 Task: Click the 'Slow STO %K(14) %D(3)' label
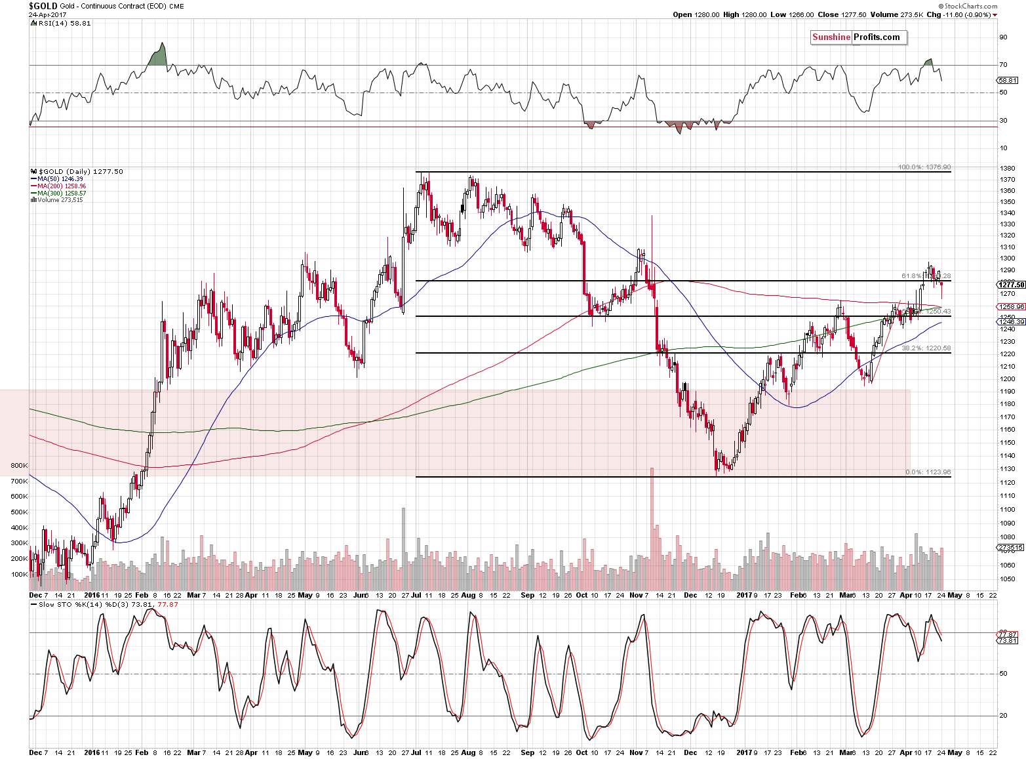click(x=84, y=604)
